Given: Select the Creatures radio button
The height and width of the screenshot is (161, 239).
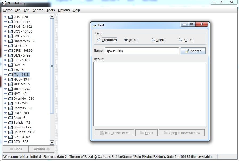Looking at the screenshot, I should click(99, 40).
